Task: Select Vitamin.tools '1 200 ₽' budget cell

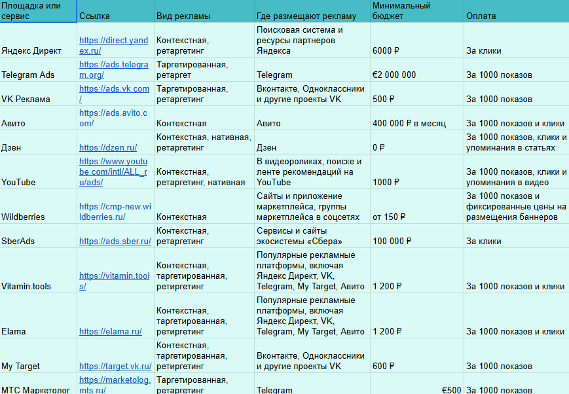Action: coord(417,271)
